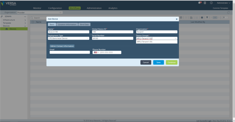235x122 pixels.
Task: Click the Serial Number field SR190
Action: click(x=113, y=38)
